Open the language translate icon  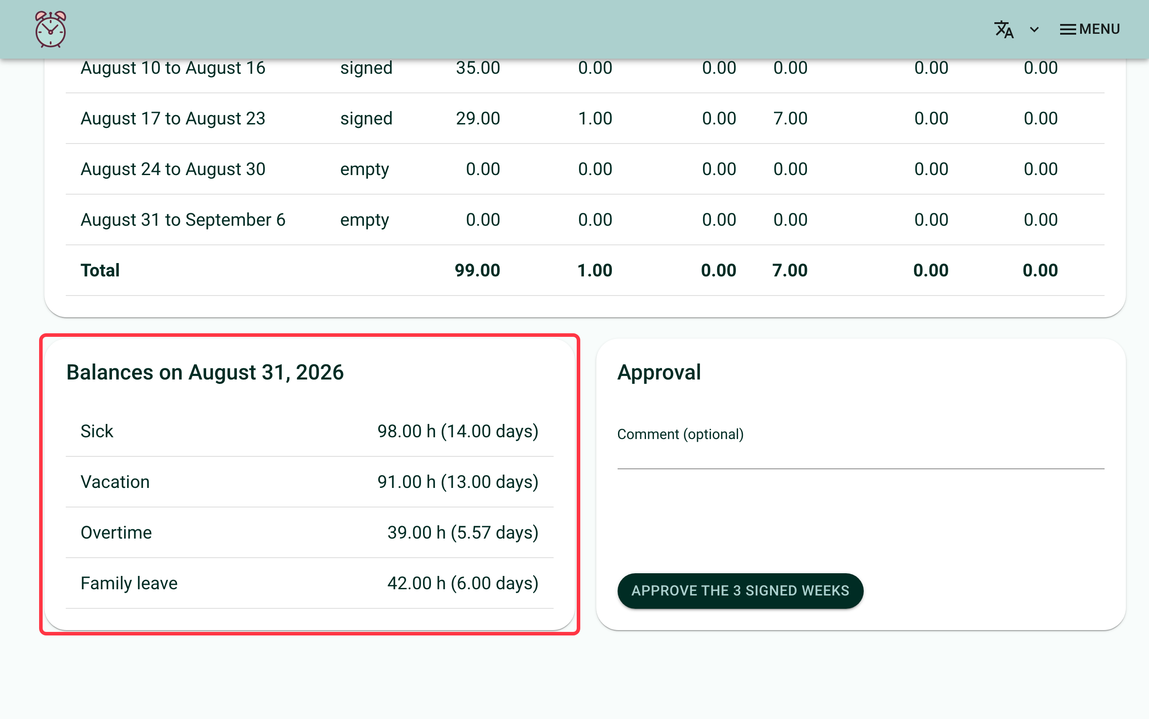point(1004,29)
